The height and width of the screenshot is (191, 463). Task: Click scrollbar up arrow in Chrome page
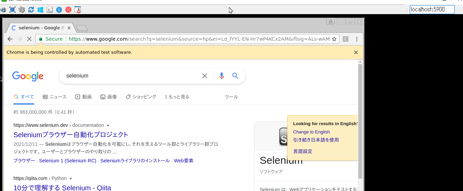[x=360, y=62]
